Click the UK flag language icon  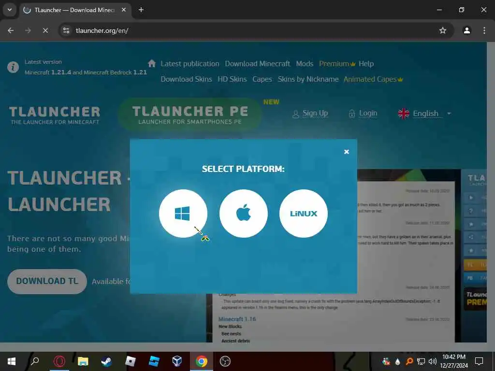pos(404,114)
